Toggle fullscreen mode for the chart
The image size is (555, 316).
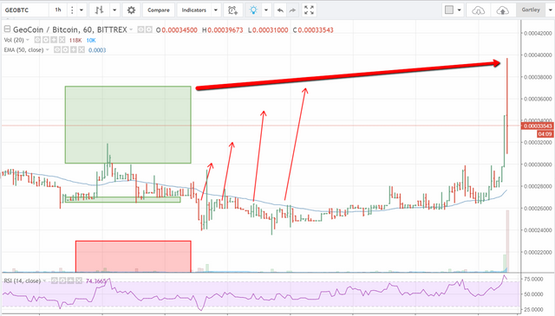click(x=309, y=10)
